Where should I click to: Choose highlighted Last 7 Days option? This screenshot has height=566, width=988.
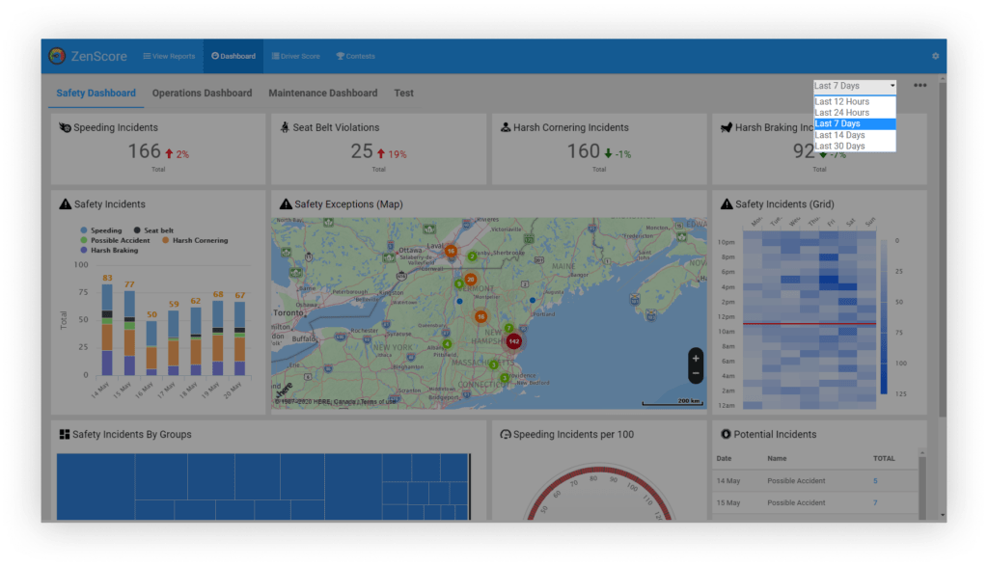coord(855,124)
